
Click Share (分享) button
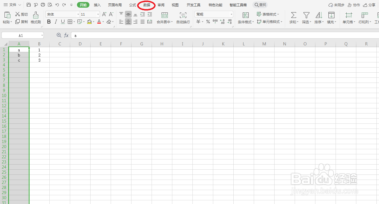(369, 5)
